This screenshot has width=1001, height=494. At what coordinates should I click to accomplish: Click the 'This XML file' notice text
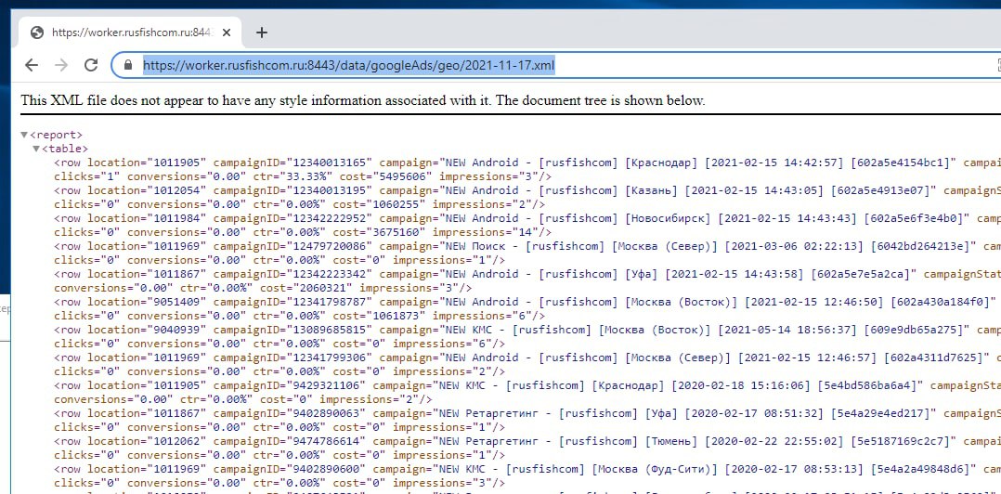pos(362,100)
